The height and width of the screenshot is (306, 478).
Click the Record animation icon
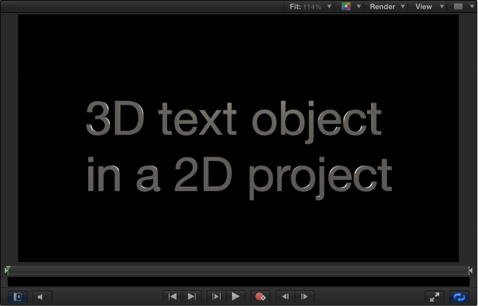click(261, 296)
